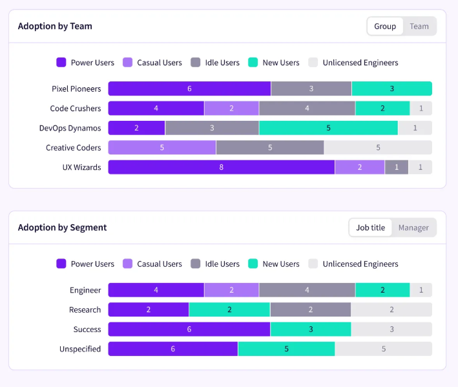Toggle Unlicensed Engineers legend in Adoption by Team
The width and height of the screenshot is (458, 387).
pyautogui.click(x=353, y=63)
